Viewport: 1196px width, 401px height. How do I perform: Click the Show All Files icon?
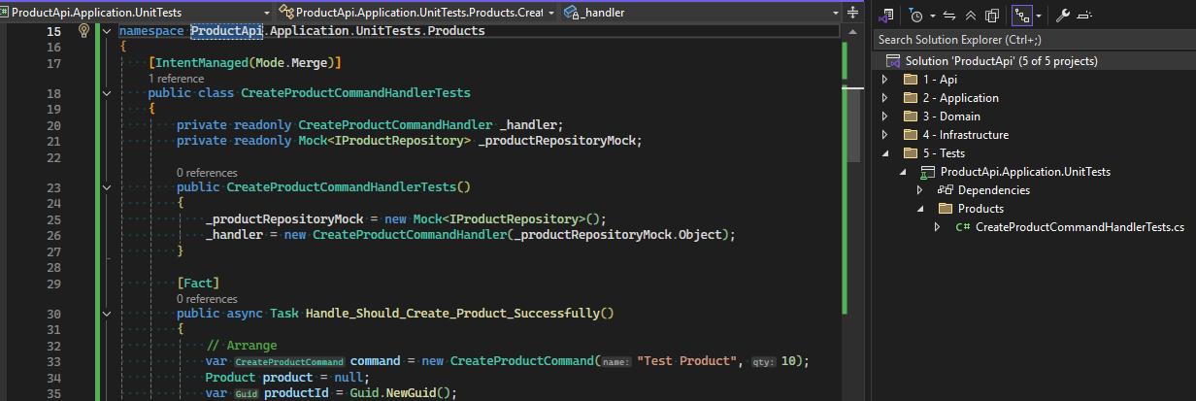[991, 16]
